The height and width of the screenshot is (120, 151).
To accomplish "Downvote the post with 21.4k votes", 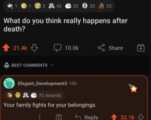I will coord(34,48).
